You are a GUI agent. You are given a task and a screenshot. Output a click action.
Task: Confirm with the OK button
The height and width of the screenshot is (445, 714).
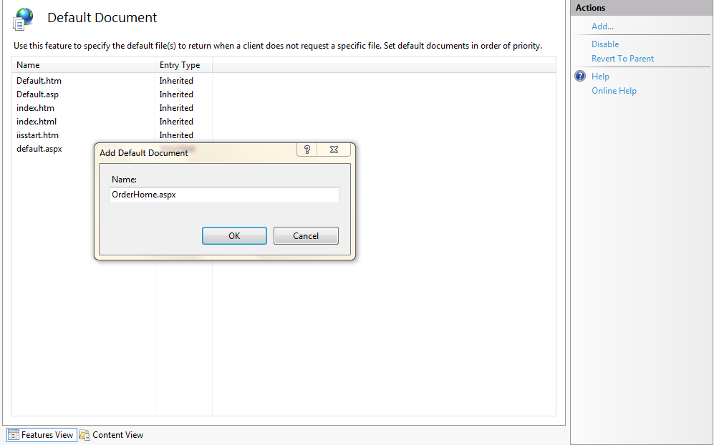(234, 235)
